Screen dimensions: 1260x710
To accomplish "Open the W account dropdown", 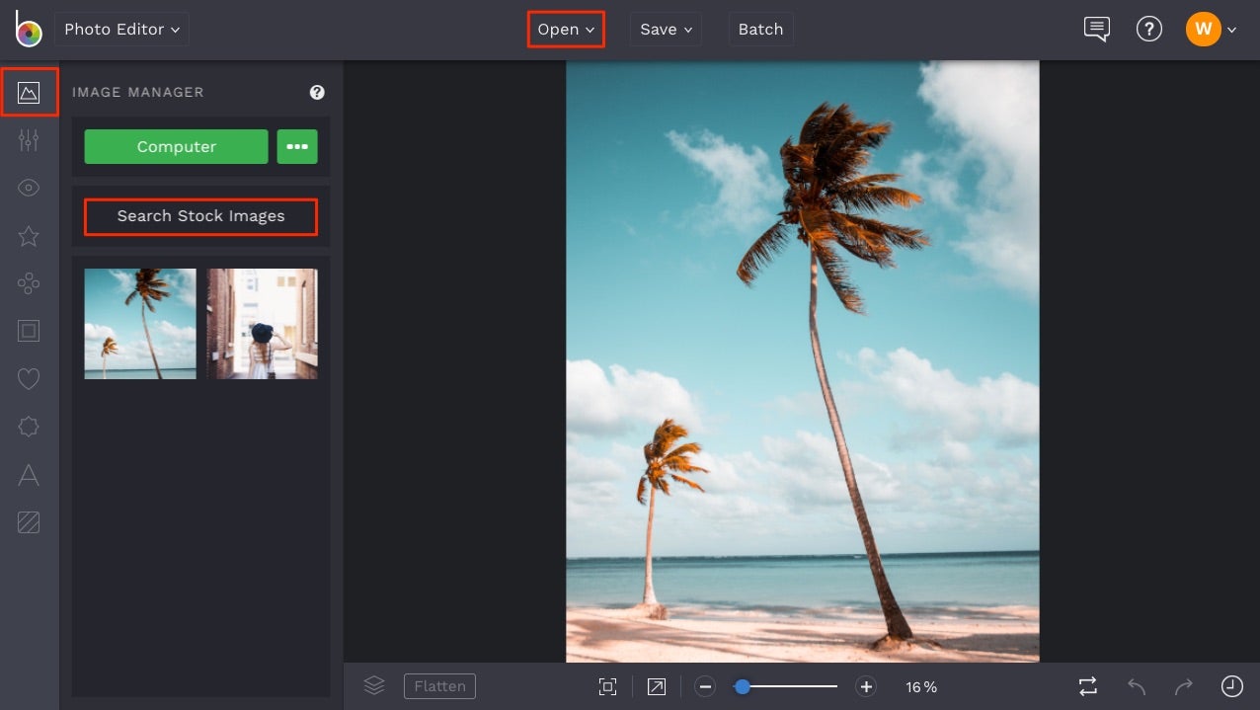I will [1212, 29].
